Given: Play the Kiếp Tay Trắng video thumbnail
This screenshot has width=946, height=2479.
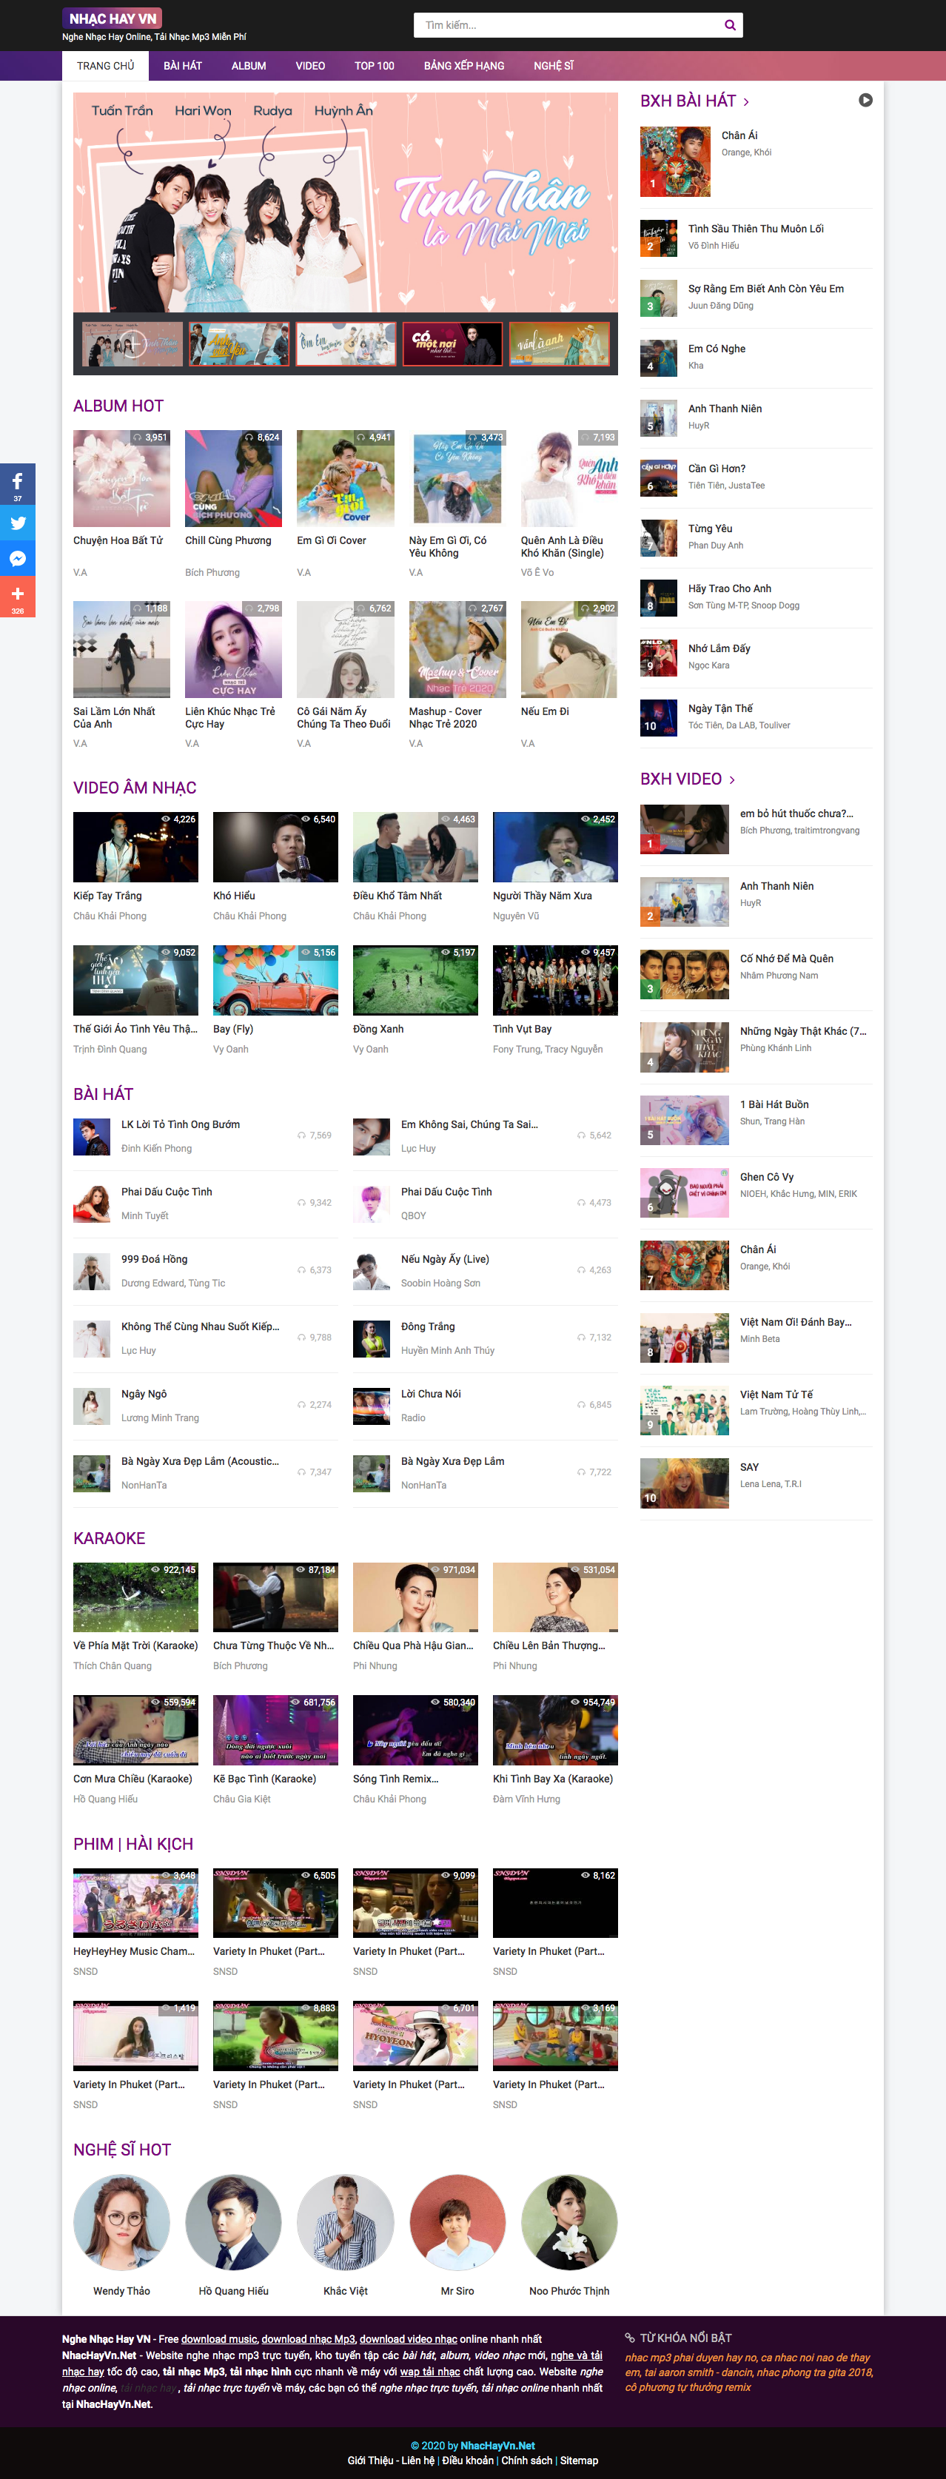Looking at the screenshot, I should 135,847.
